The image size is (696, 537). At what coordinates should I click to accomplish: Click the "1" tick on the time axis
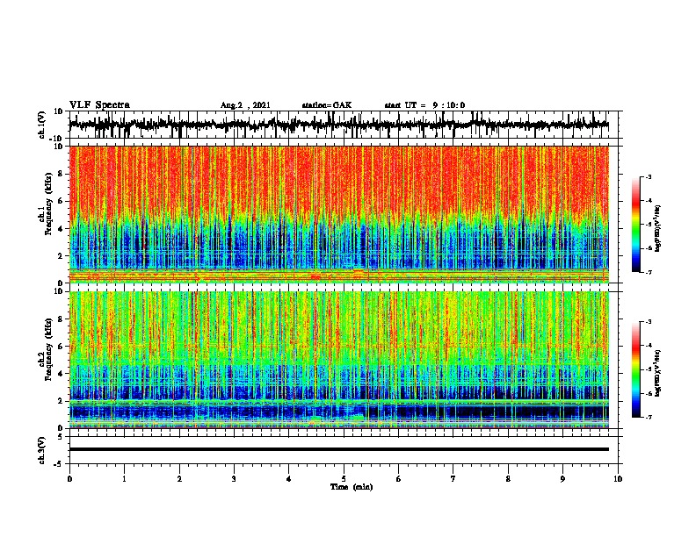pyautogui.click(x=124, y=479)
